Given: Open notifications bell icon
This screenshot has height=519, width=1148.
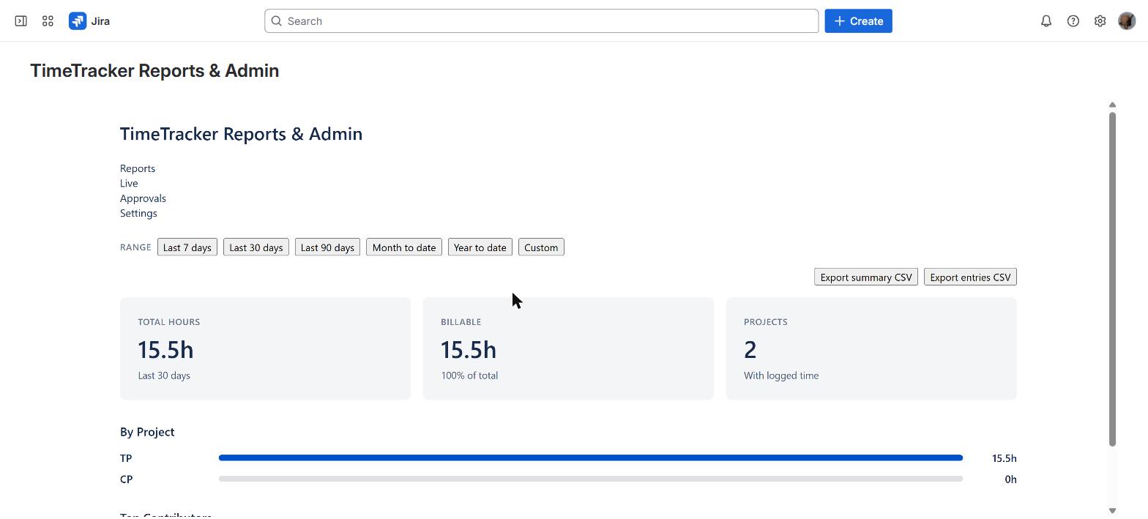Looking at the screenshot, I should [1046, 21].
